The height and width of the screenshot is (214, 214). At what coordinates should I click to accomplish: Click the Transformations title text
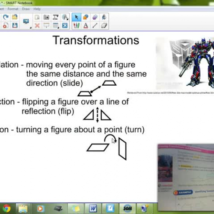[x=96, y=40]
